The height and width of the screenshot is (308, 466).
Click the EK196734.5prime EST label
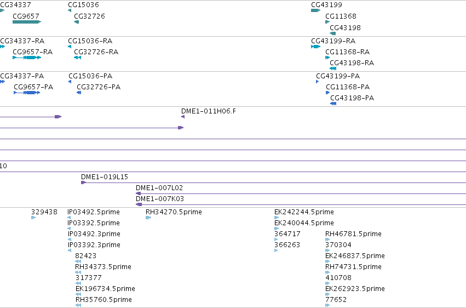105,289
